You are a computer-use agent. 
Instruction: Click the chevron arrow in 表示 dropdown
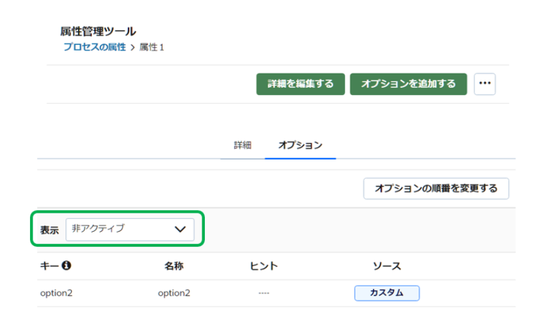point(180,229)
